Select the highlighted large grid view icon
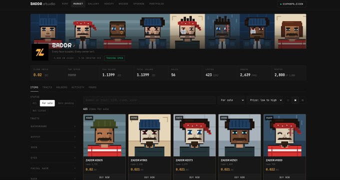Viewport: 340px width, 180px height. 295,100
